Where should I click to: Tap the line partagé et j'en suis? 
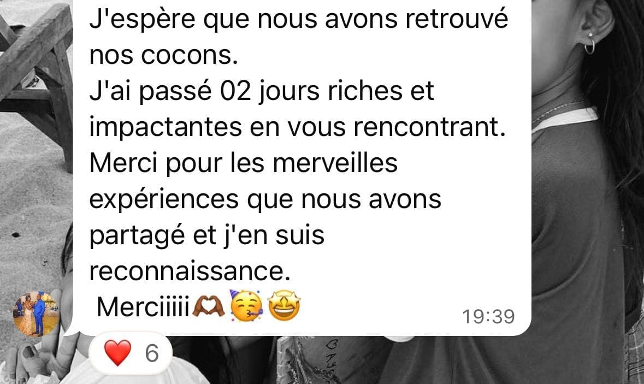207,236
